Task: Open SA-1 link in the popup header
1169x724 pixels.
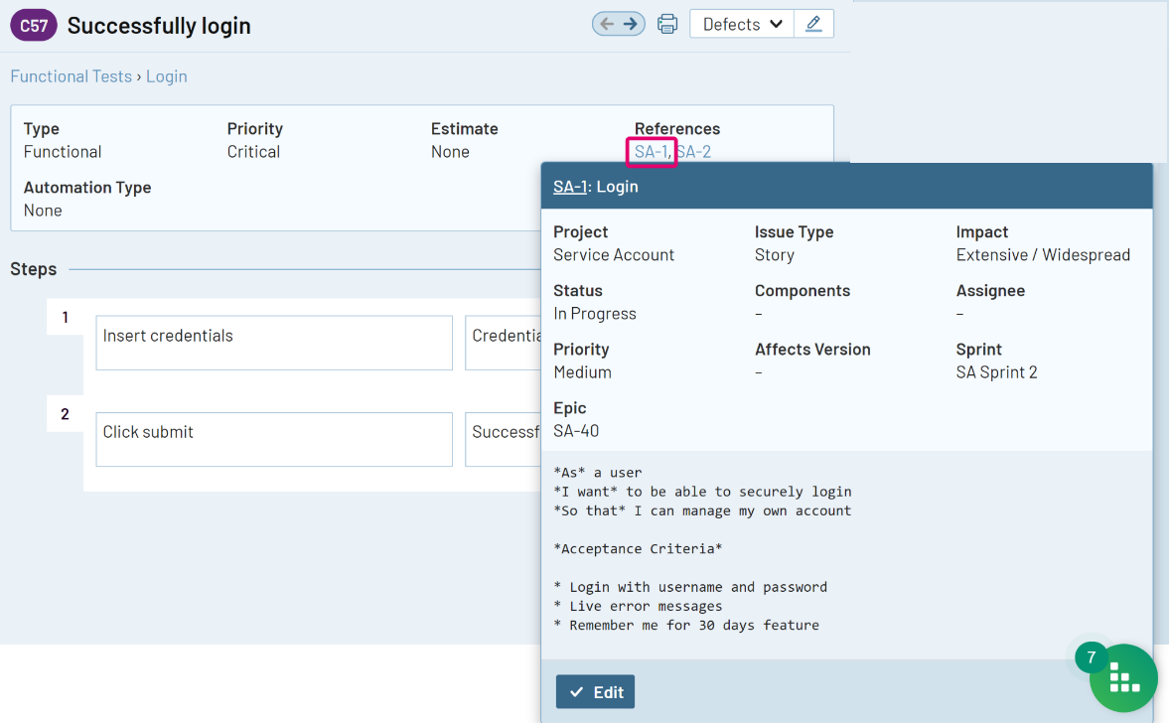Action: tap(569, 187)
